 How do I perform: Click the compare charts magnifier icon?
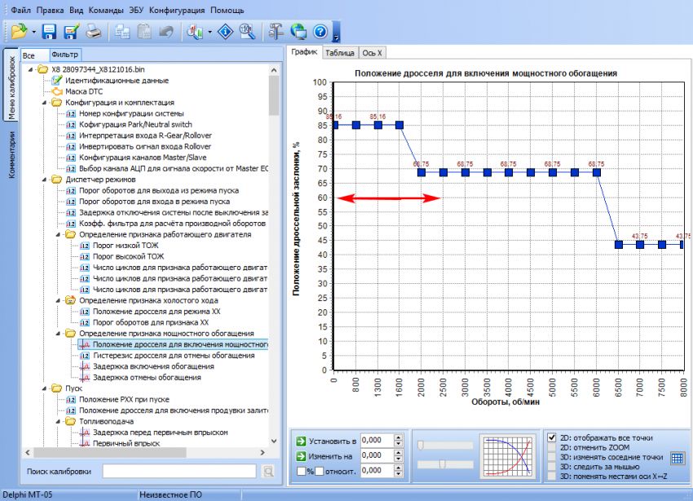coord(195,31)
